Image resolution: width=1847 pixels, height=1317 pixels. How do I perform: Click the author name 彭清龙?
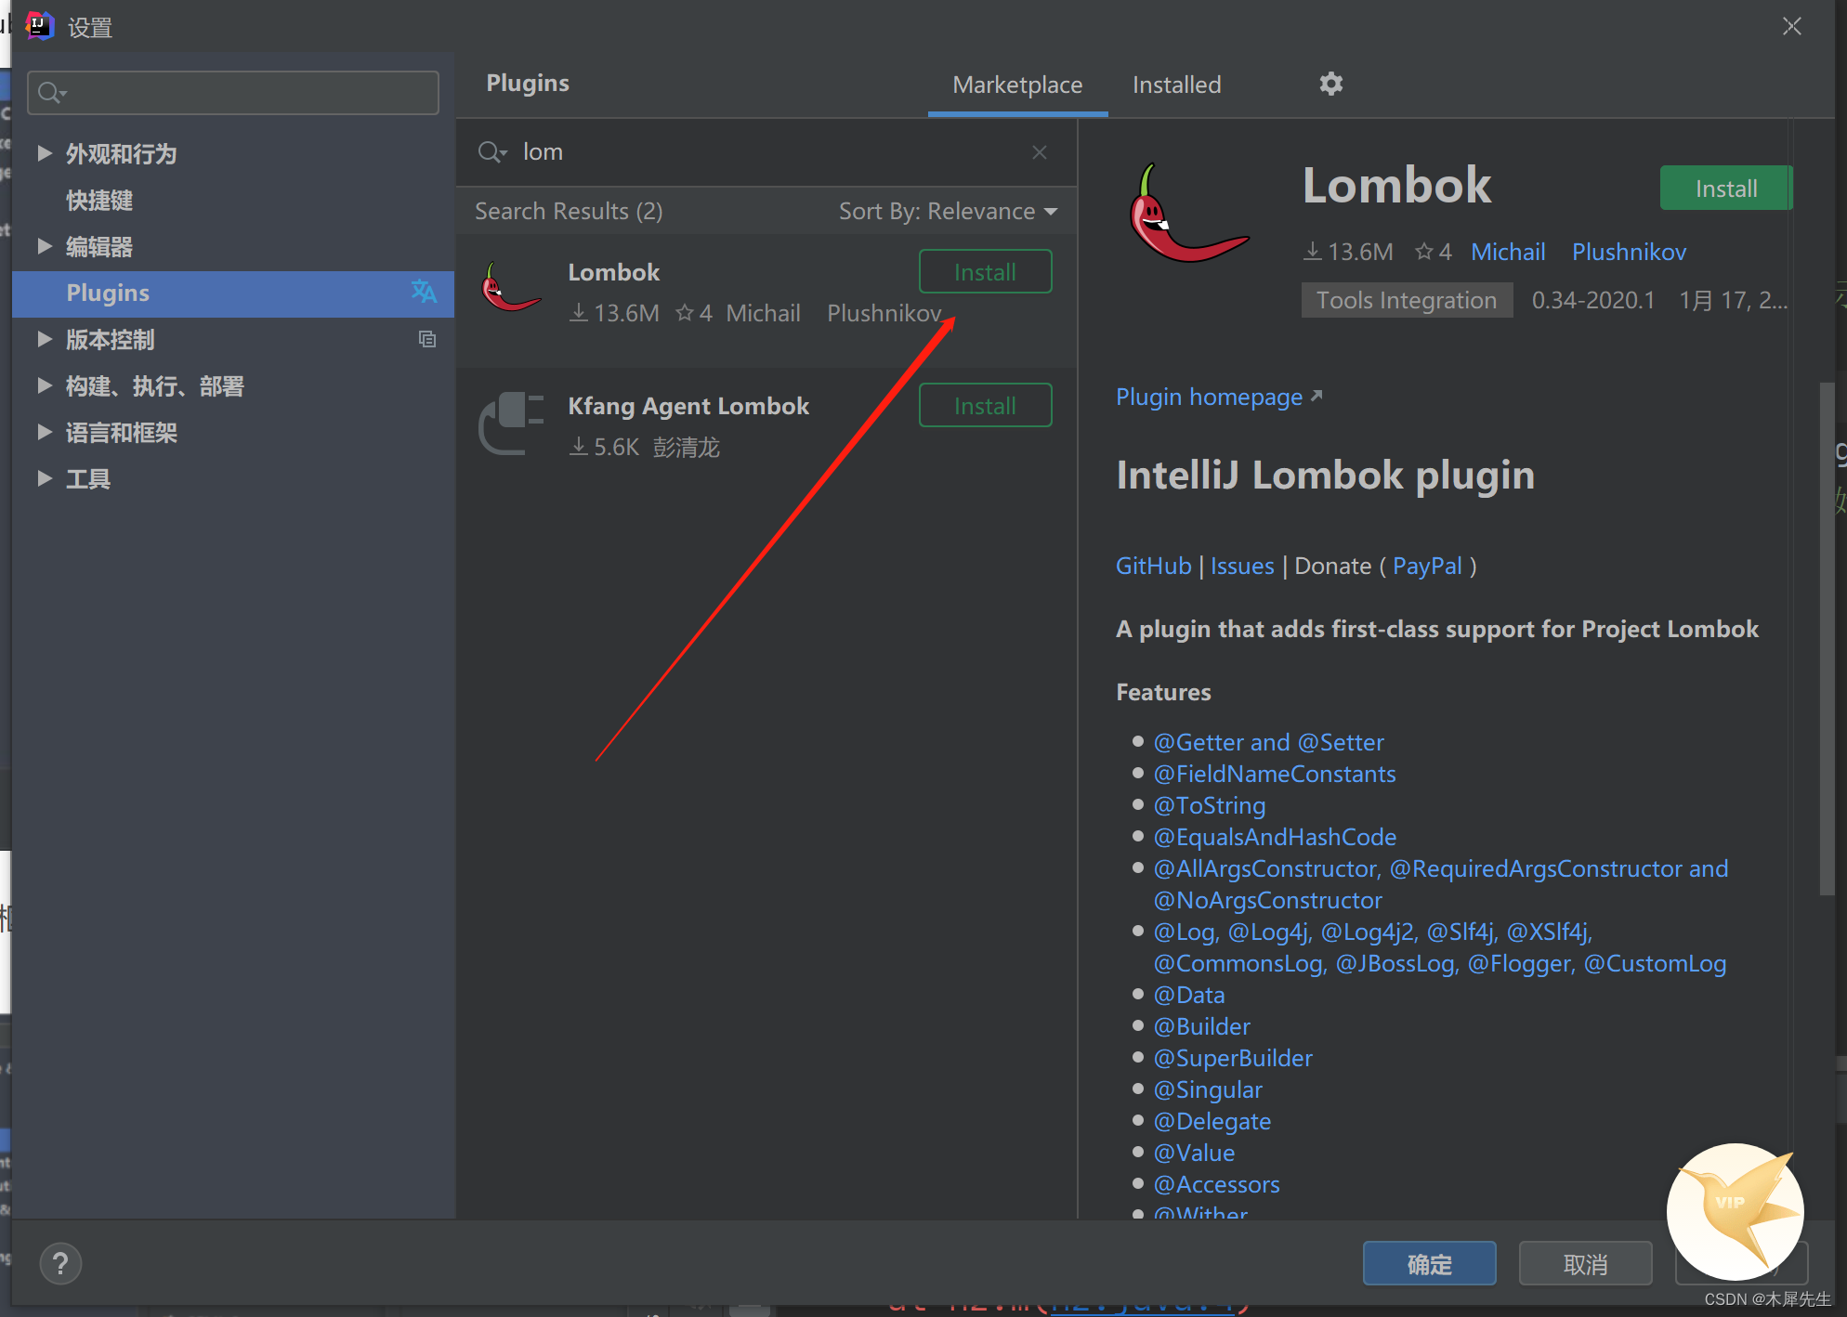[x=687, y=447]
